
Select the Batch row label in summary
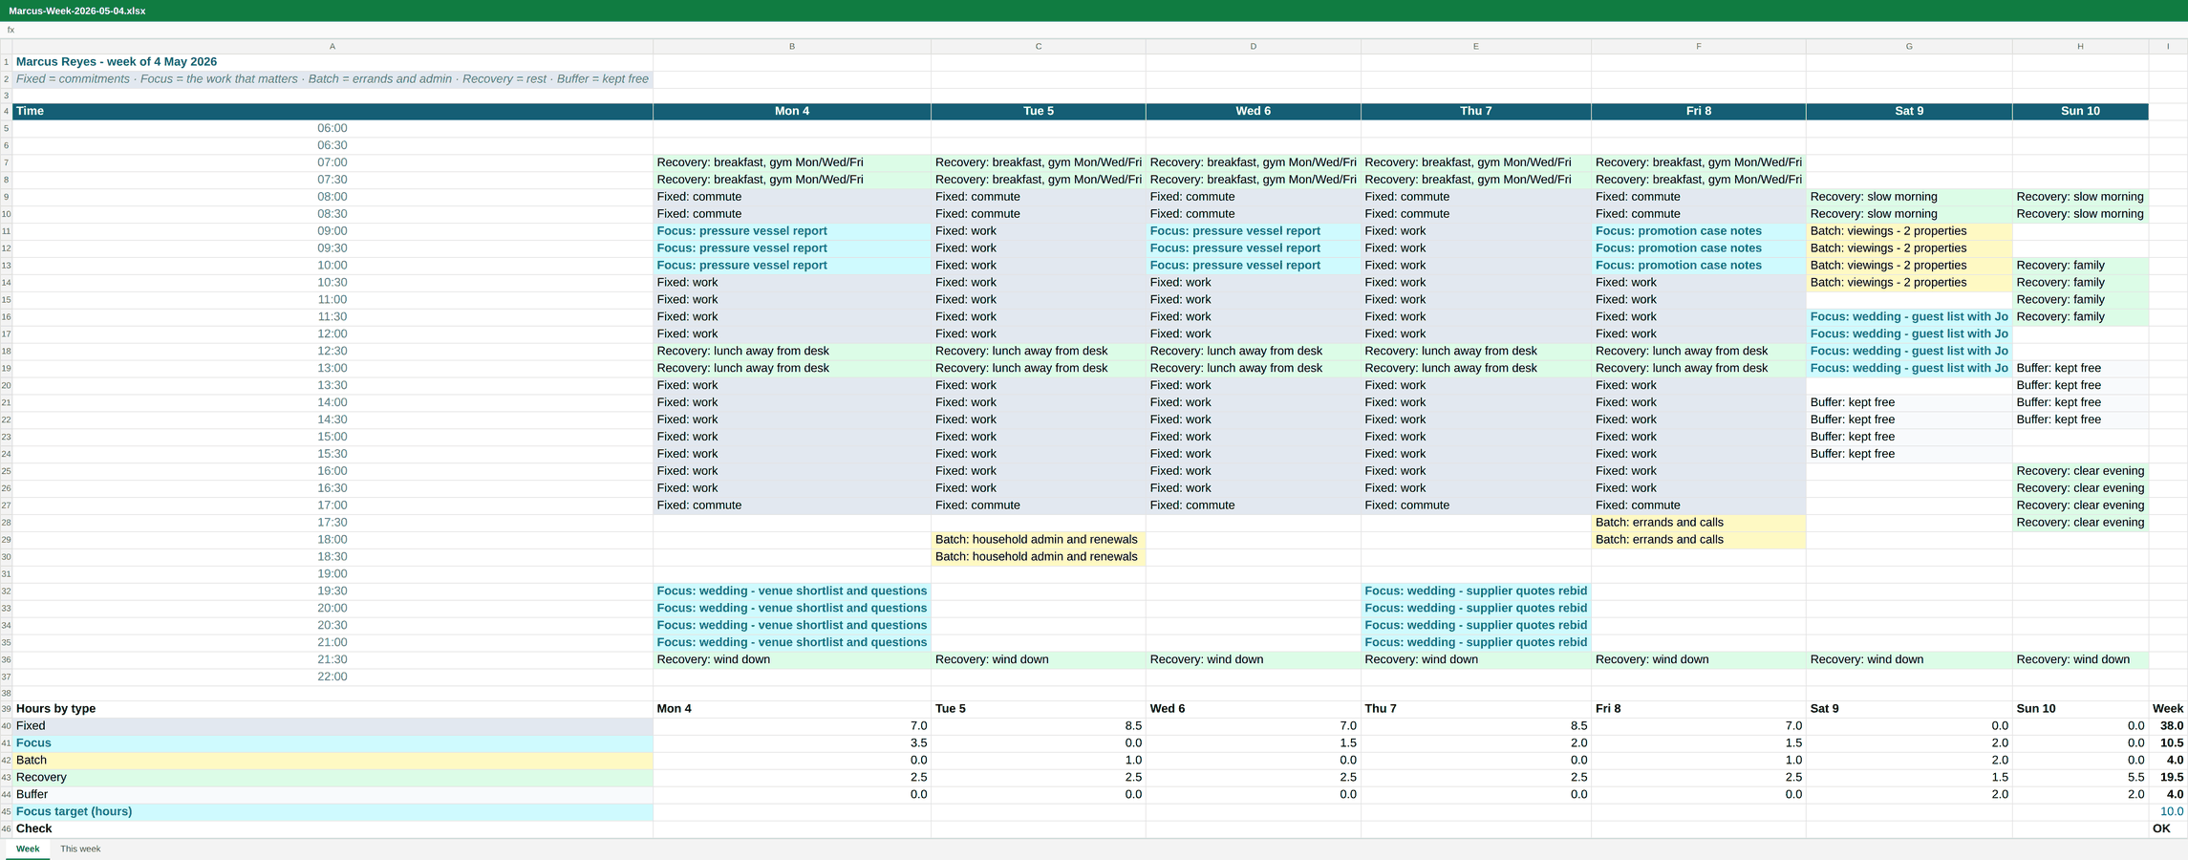332,761
